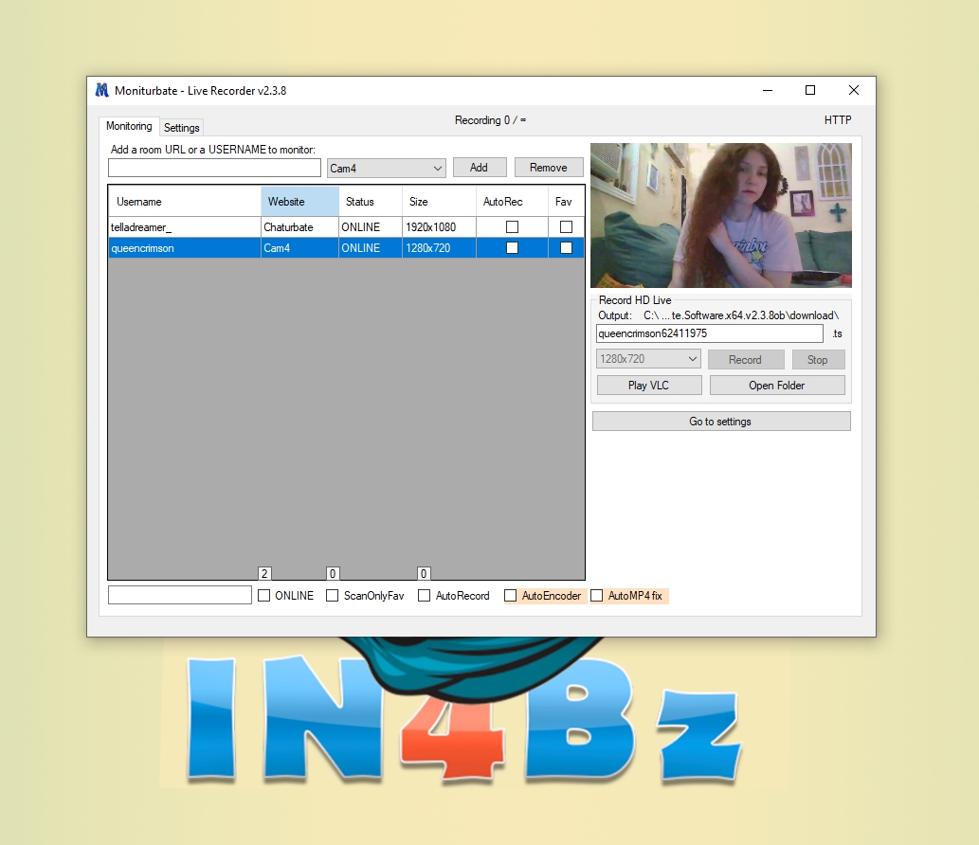Click the Moniturbate app icon in title bar
979x845 pixels.
(101, 91)
